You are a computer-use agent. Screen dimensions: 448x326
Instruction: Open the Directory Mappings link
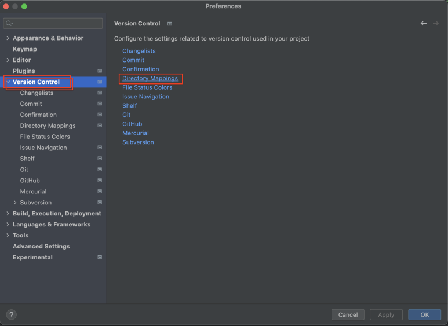(150, 78)
